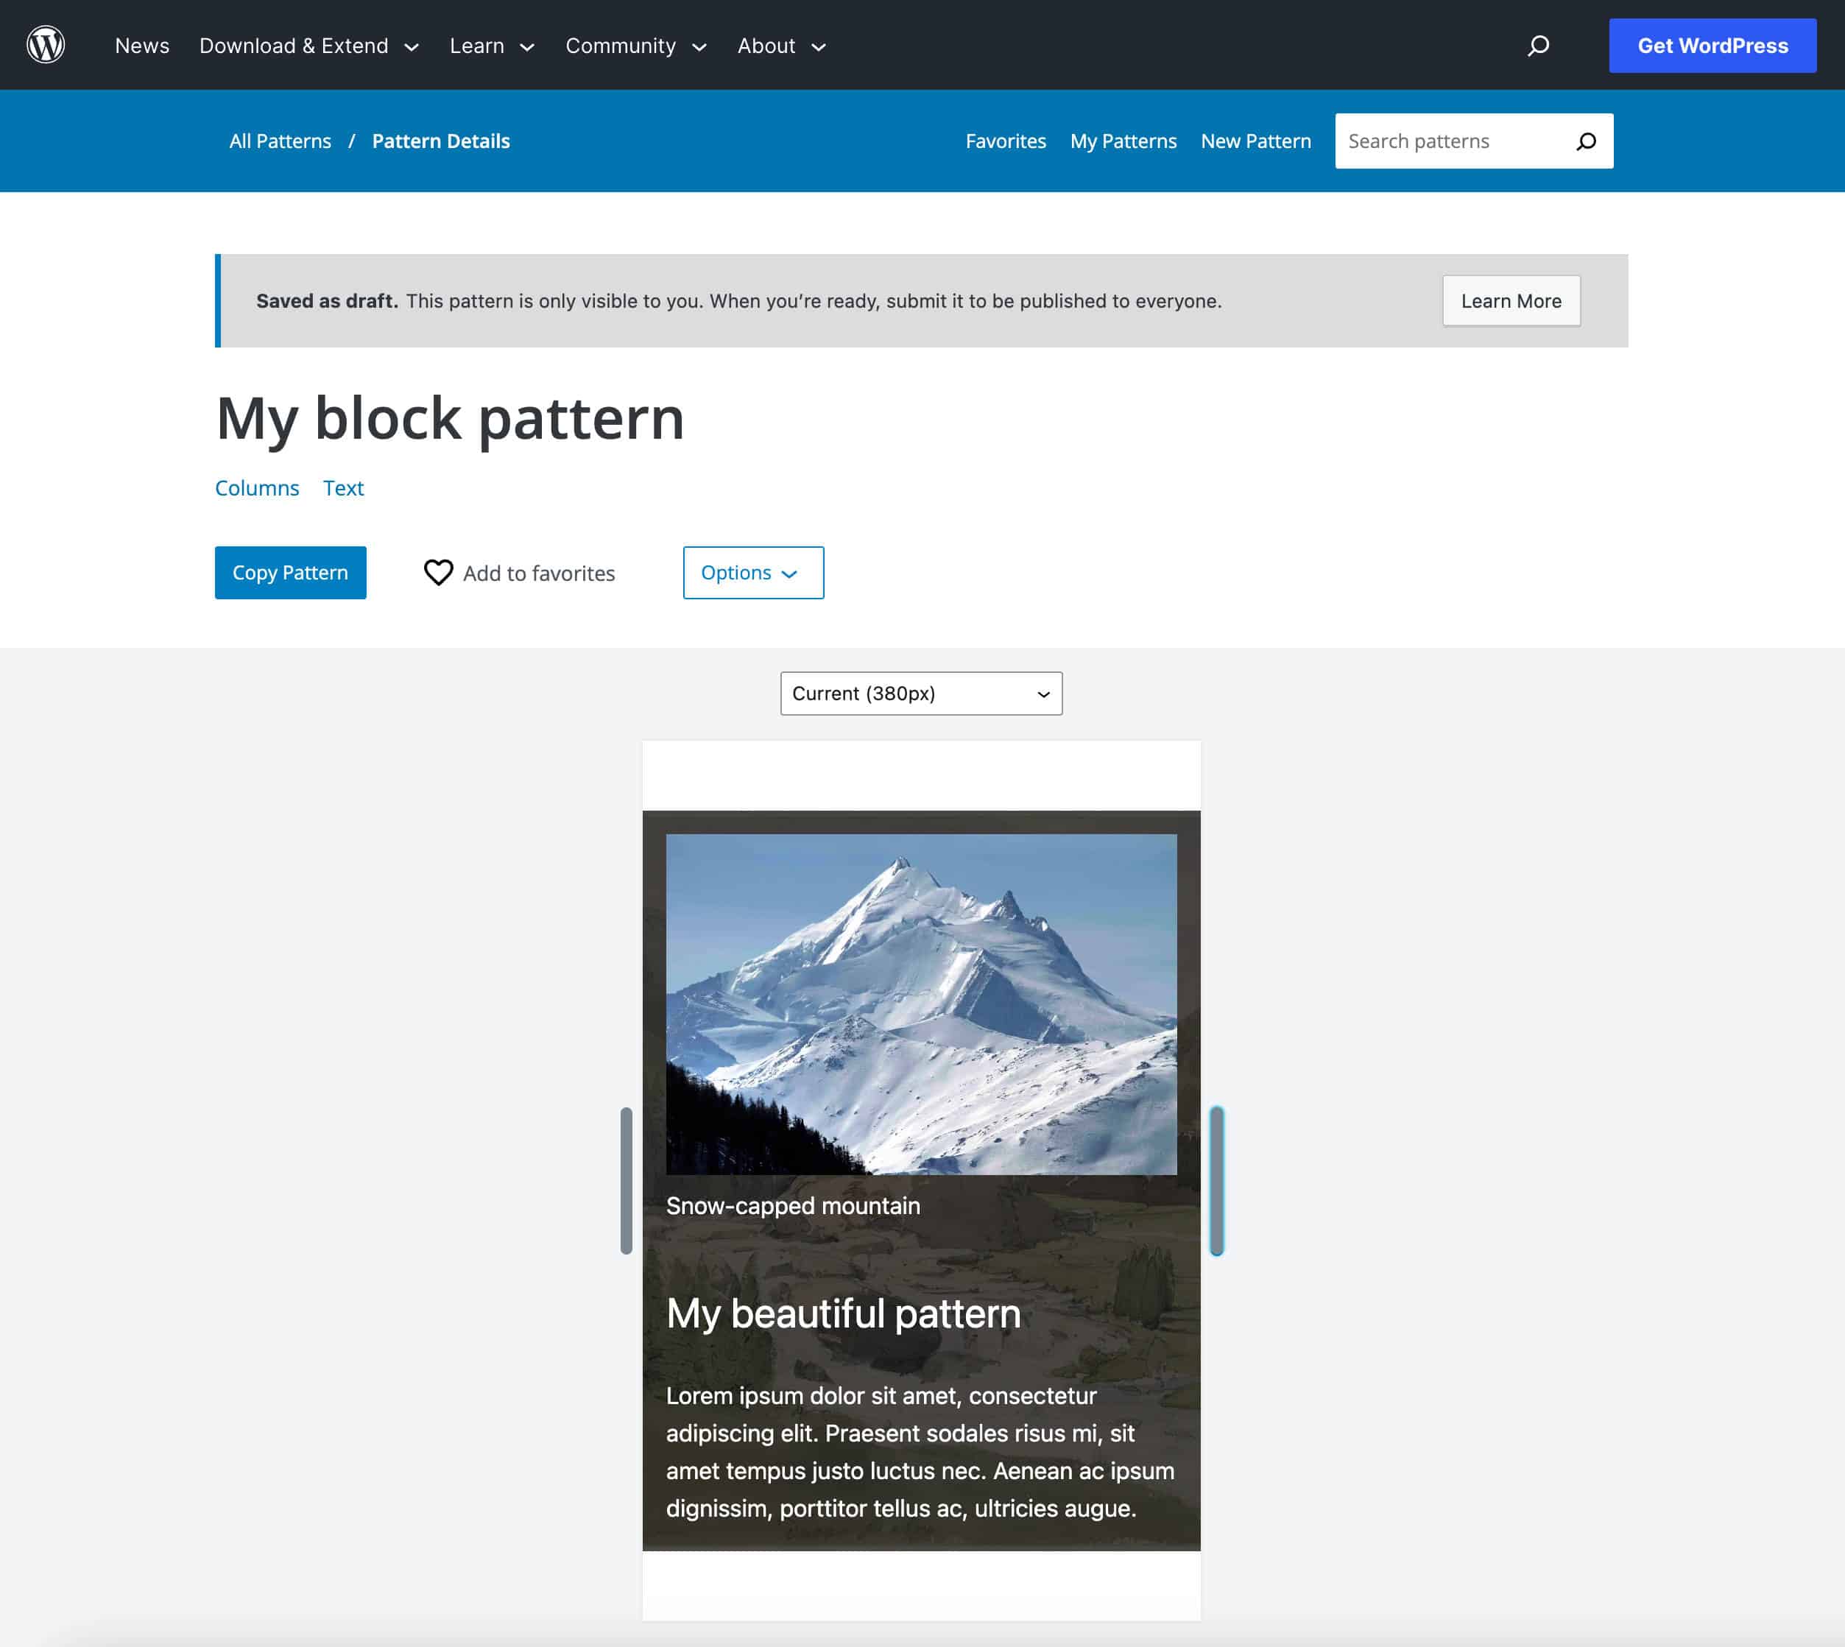Click the All Patterns breadcrumb link

click(x=278, y=141)
